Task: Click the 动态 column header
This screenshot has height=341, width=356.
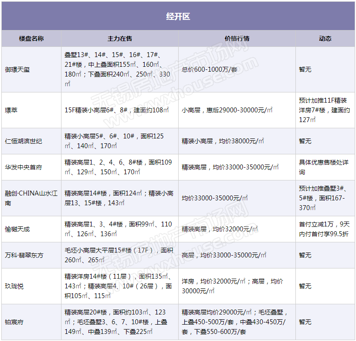Action: (x=325, y=38)
